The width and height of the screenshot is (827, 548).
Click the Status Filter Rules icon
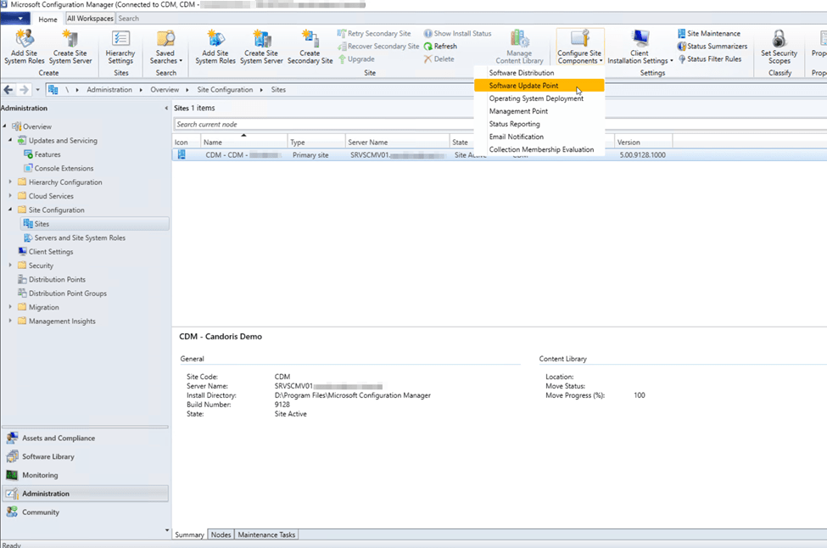click(x=682, y=59)
